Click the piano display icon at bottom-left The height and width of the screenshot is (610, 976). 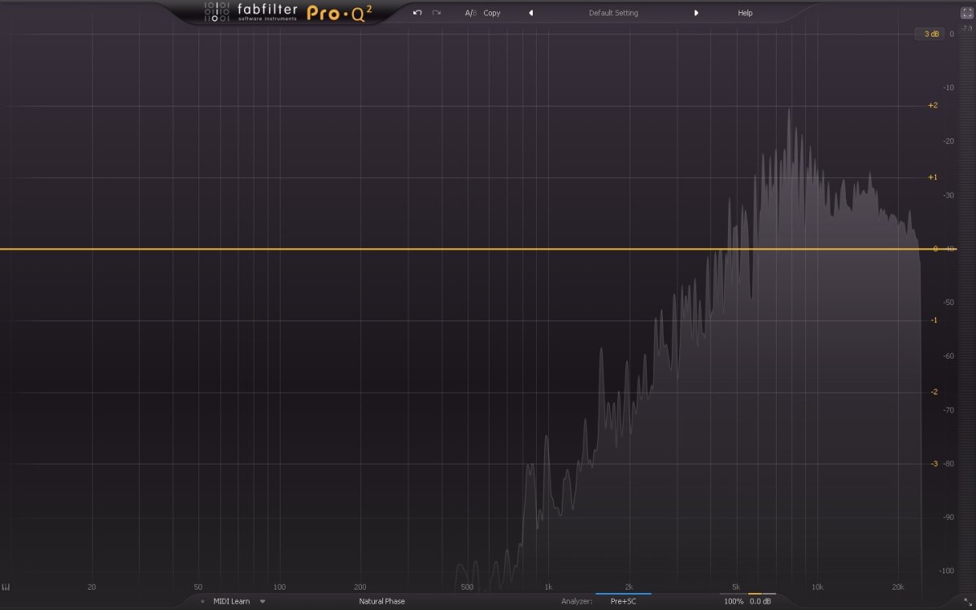point(6,587)
